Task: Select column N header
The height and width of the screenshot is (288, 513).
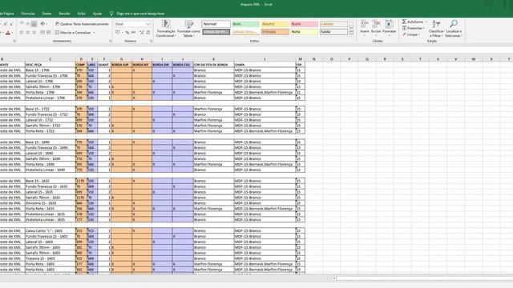Action: coord(313,59)
